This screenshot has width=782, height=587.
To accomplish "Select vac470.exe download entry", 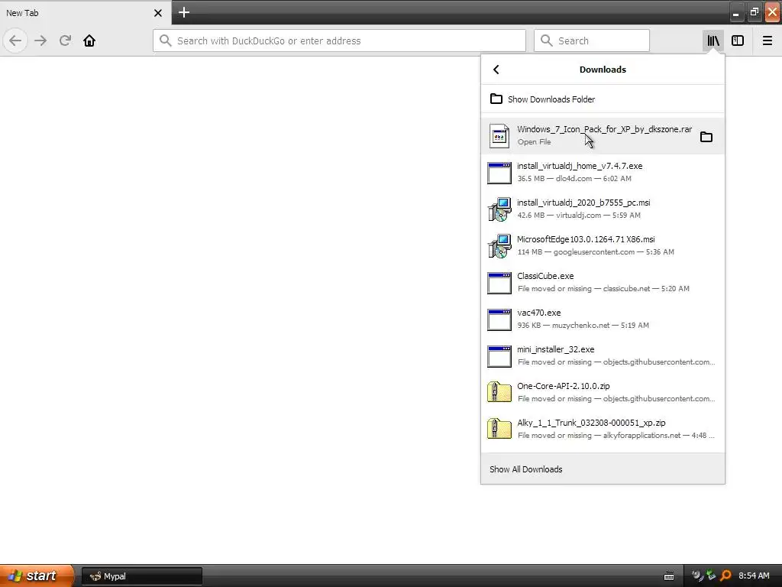I will click(x=603, y=319).
